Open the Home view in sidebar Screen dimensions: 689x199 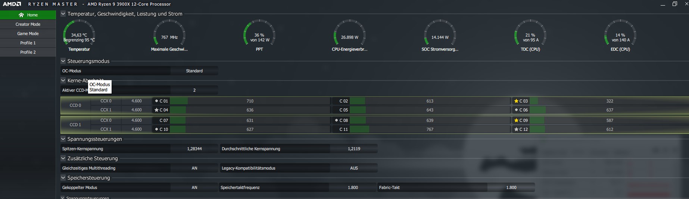28,15
